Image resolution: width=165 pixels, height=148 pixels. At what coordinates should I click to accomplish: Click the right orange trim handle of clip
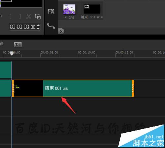pos(133,89)
